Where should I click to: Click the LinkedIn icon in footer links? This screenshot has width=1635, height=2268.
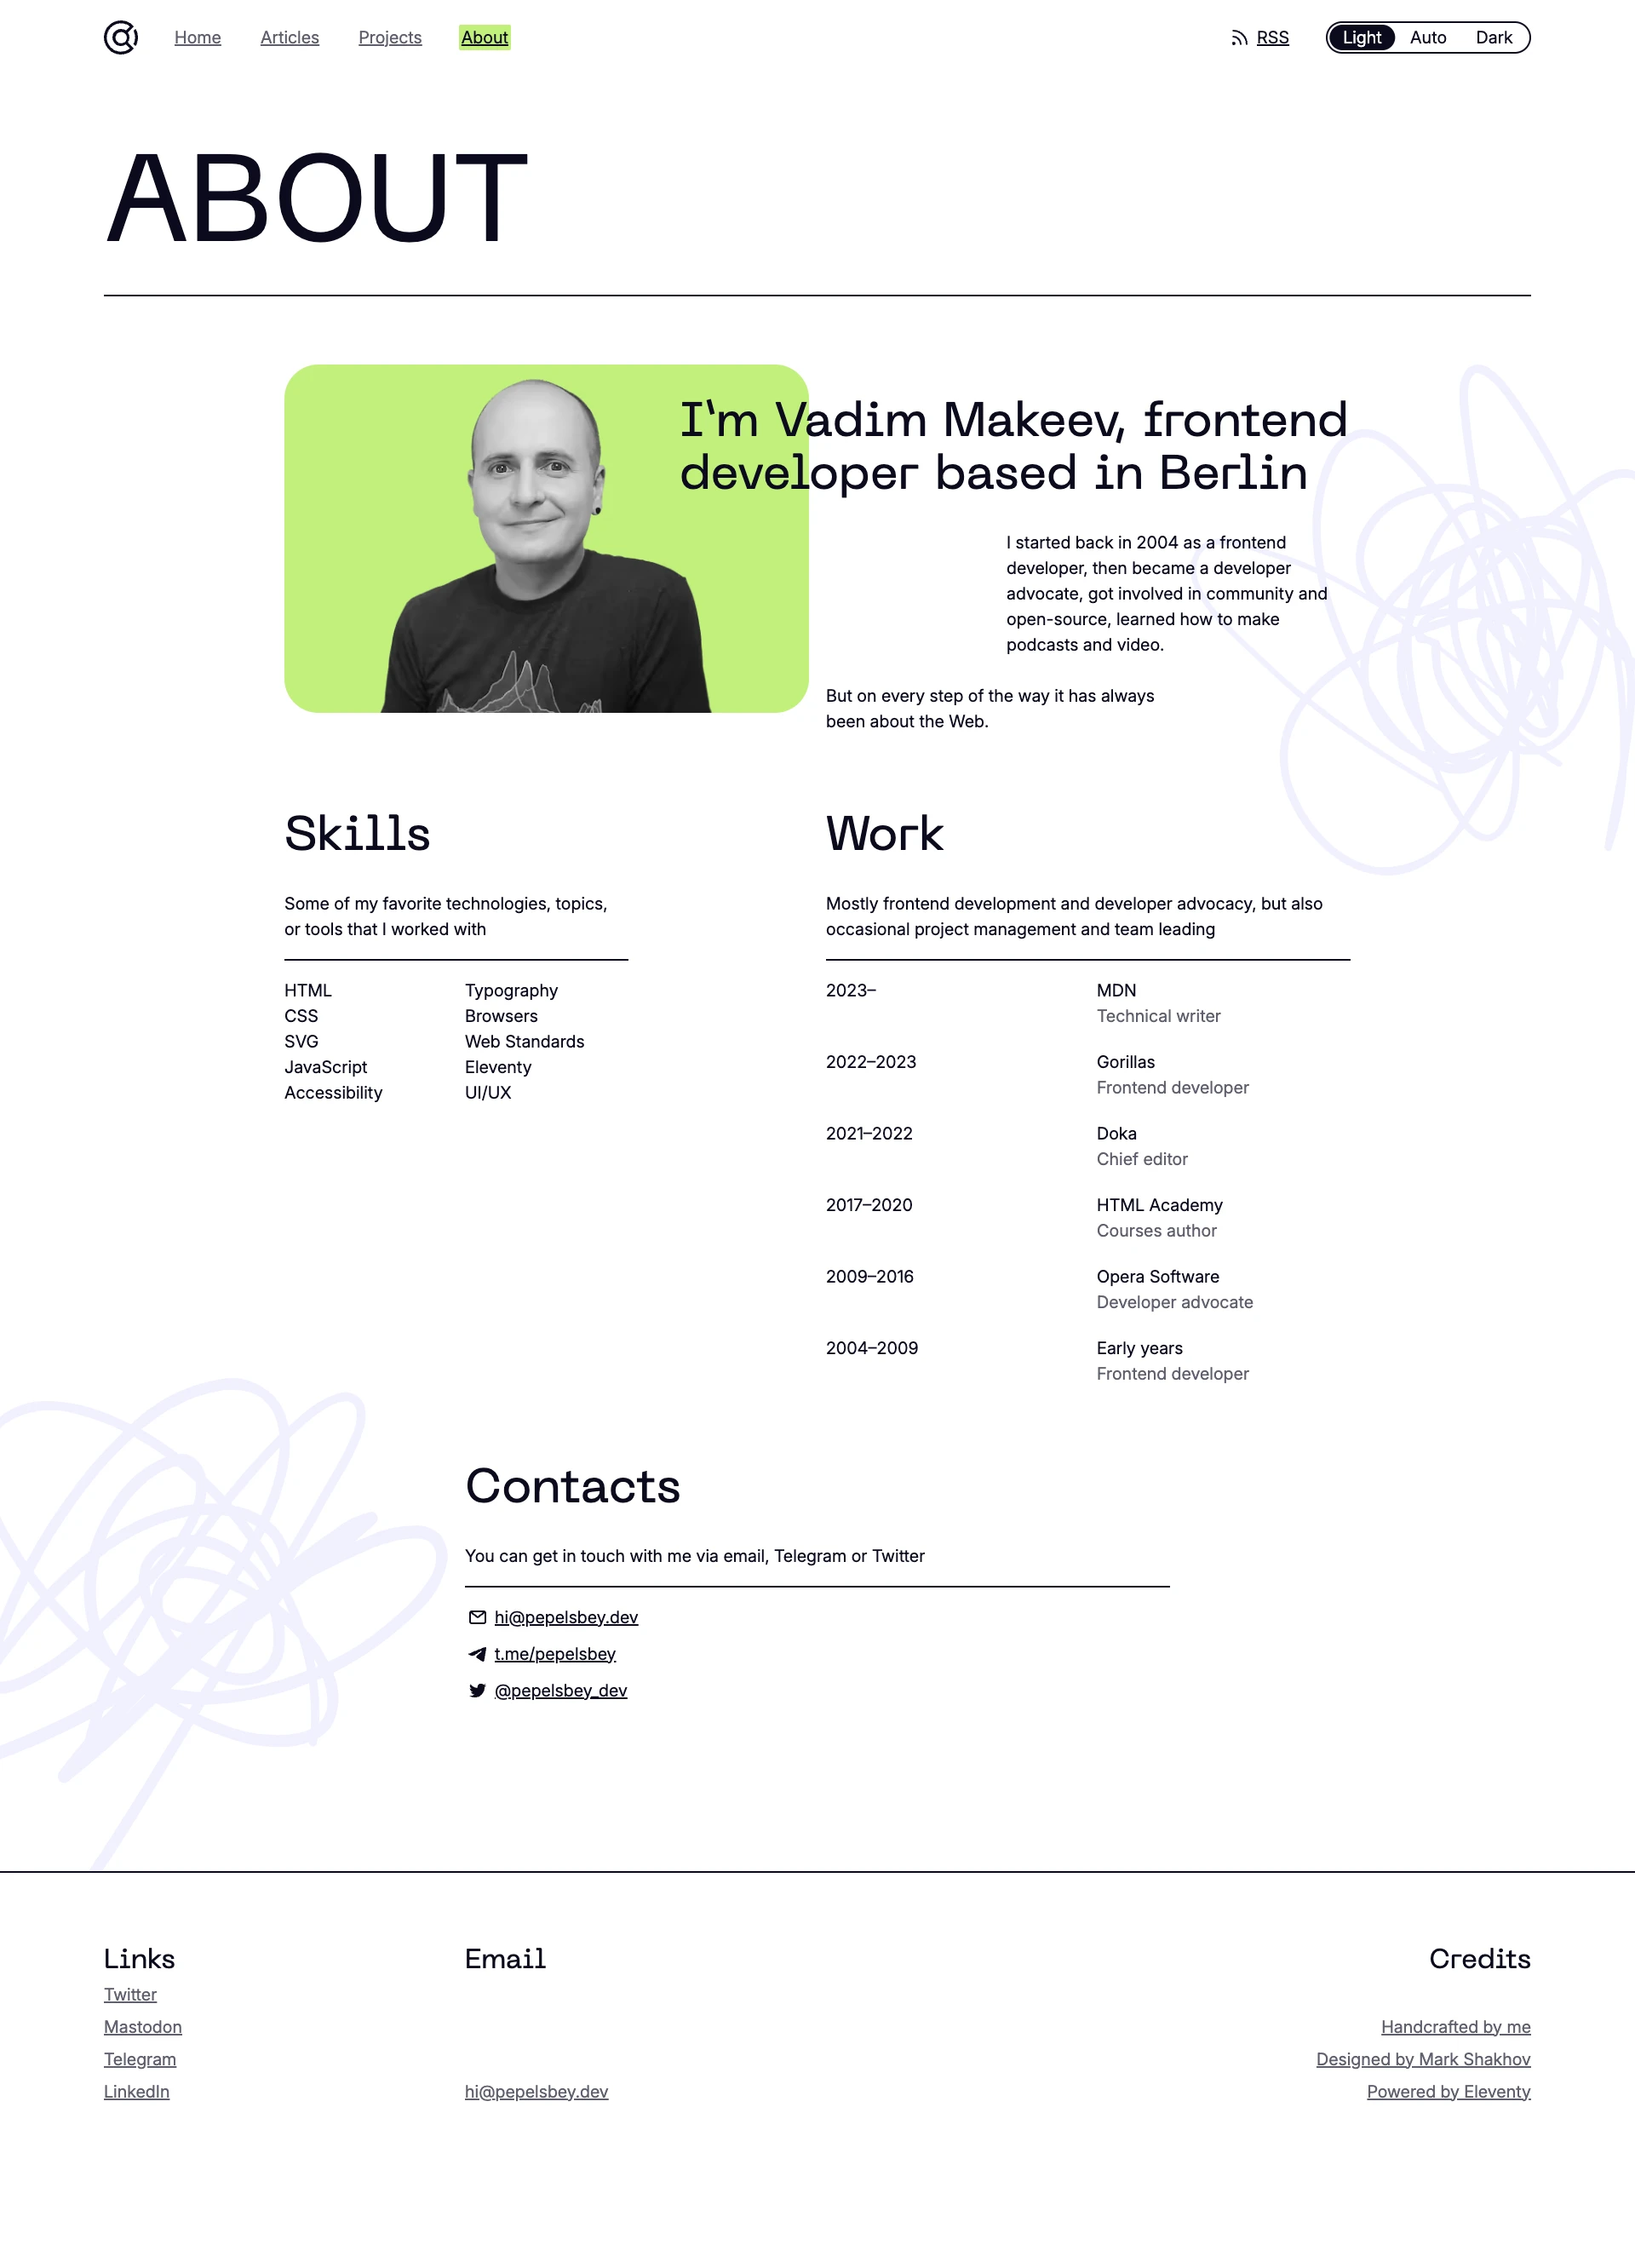tap(135, 2090)
